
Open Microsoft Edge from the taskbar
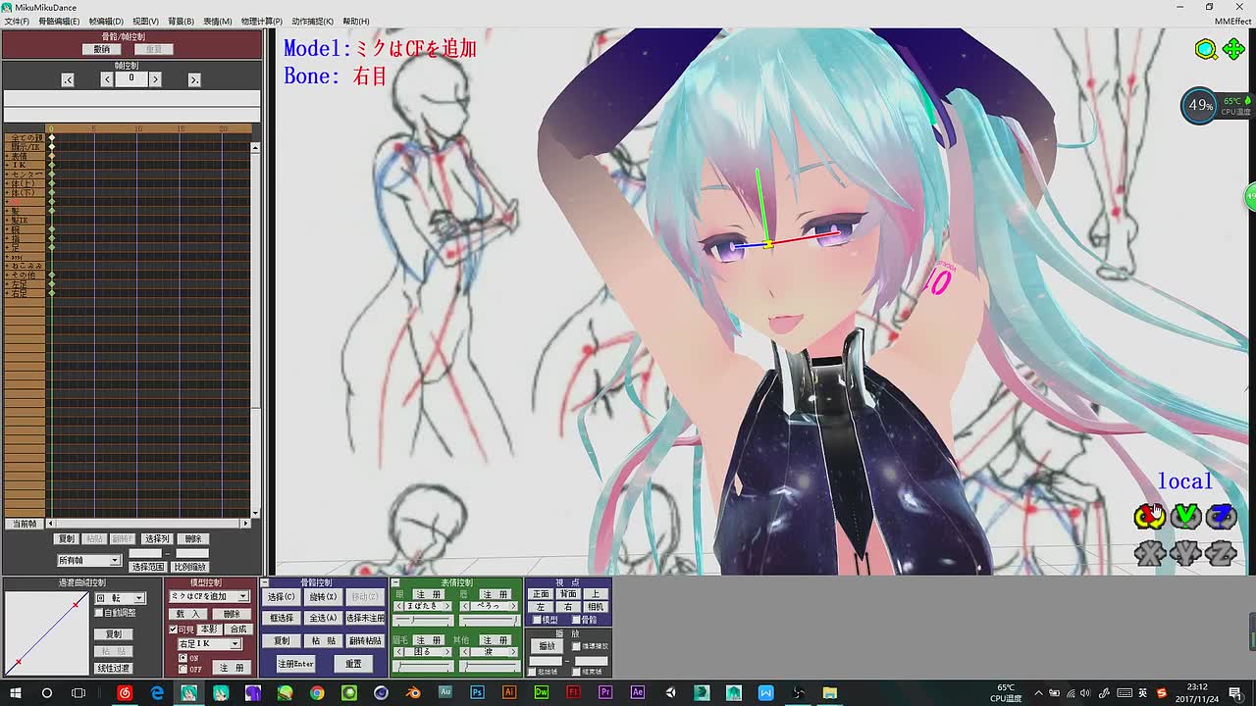tap(157, 692)
